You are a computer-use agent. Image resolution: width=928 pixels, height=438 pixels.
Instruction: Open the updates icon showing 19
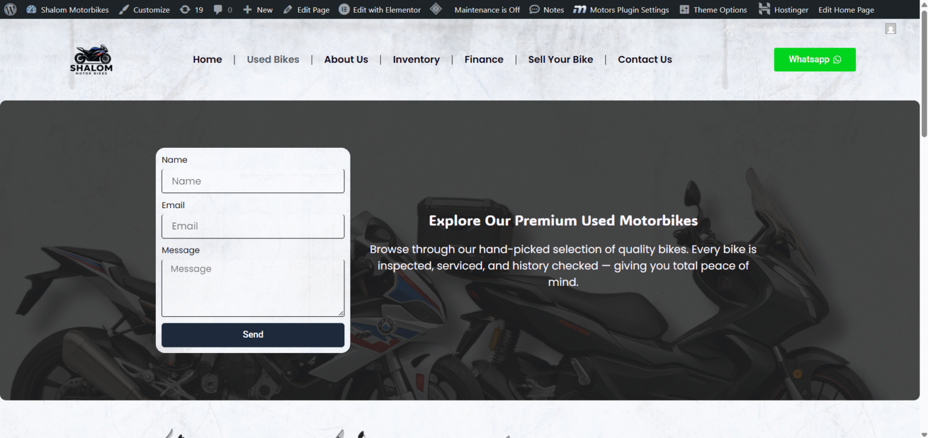click(x=192, y=9)
